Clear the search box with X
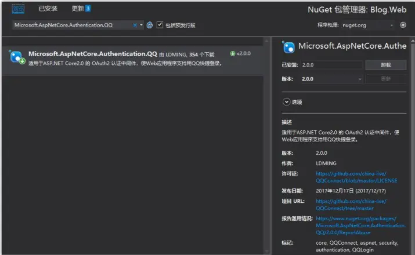 coord(135,25)
